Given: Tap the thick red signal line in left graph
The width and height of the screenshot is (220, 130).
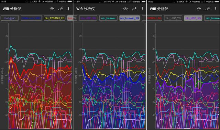Looking at the screenshot, I should pos(41,65).
